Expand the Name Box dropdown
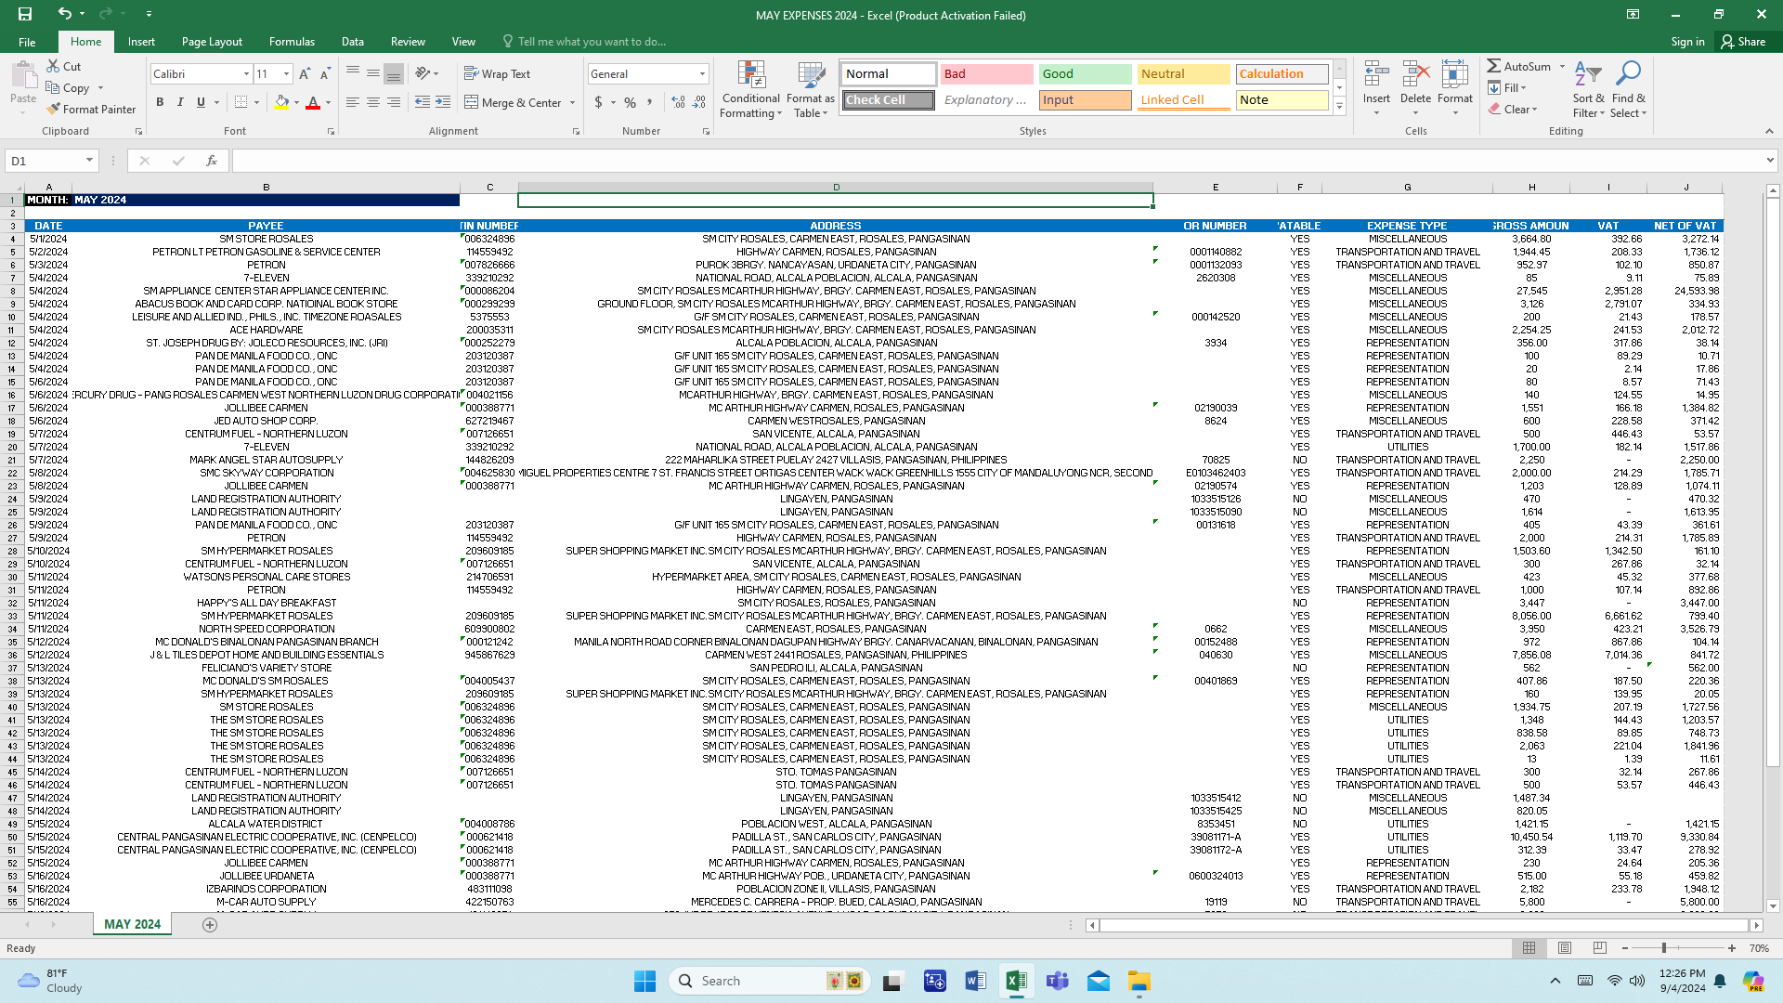Viewport: 1783px width, 1003px height. (x=89, y=161)
